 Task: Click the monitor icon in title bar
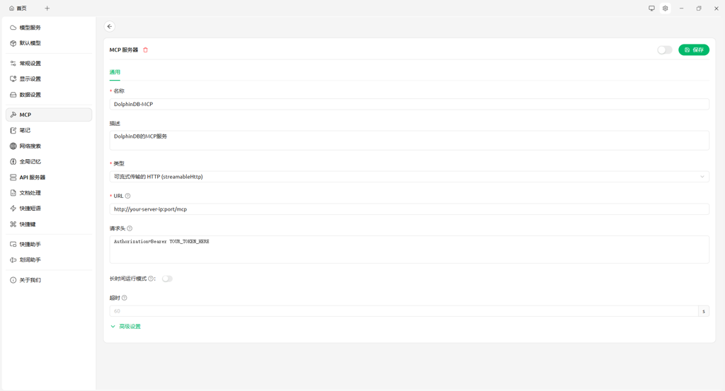(x=651, y=8)
